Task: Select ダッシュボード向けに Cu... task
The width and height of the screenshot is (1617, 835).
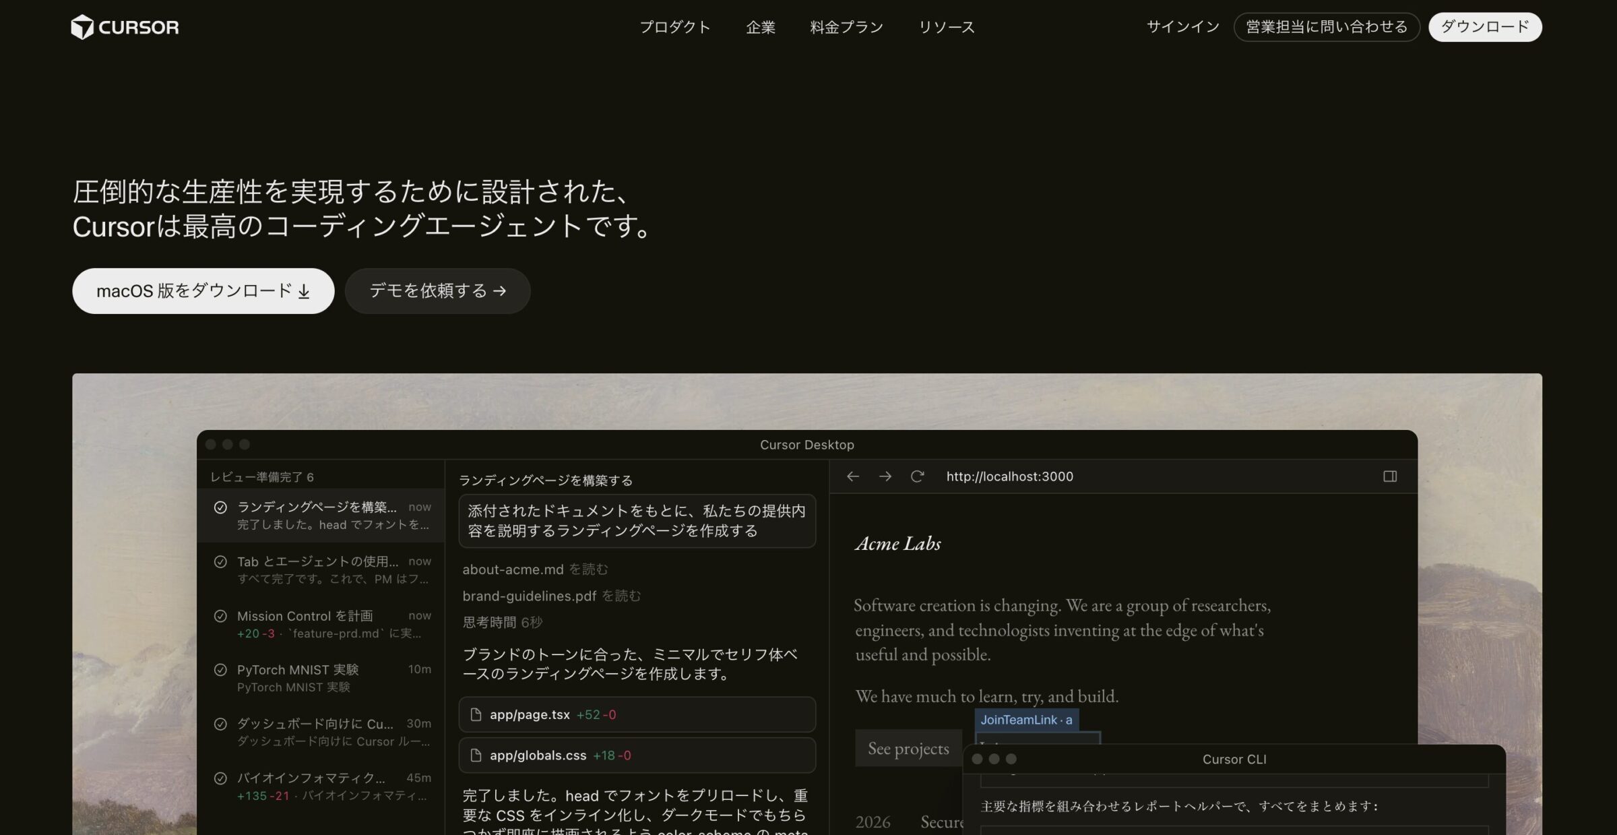Action: click(321, 732)
